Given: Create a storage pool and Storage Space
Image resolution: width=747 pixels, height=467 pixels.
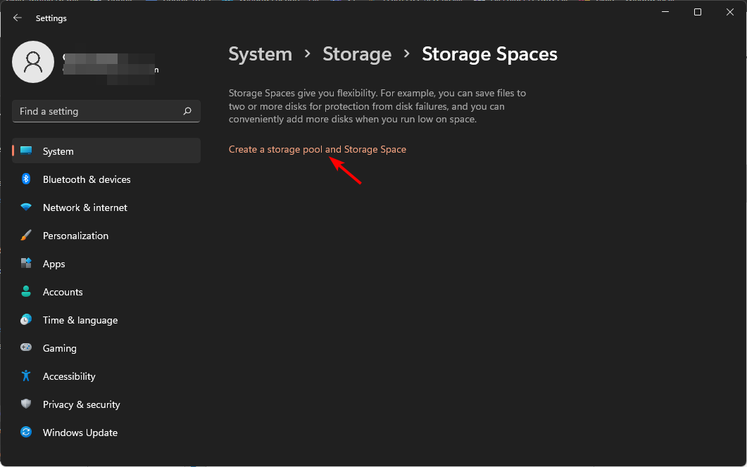Looking at the screenshot, I should (317, 149).
